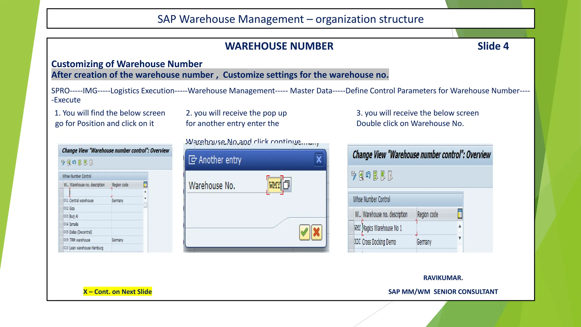Open search help icon beside the WMY field

coord(287,185)
